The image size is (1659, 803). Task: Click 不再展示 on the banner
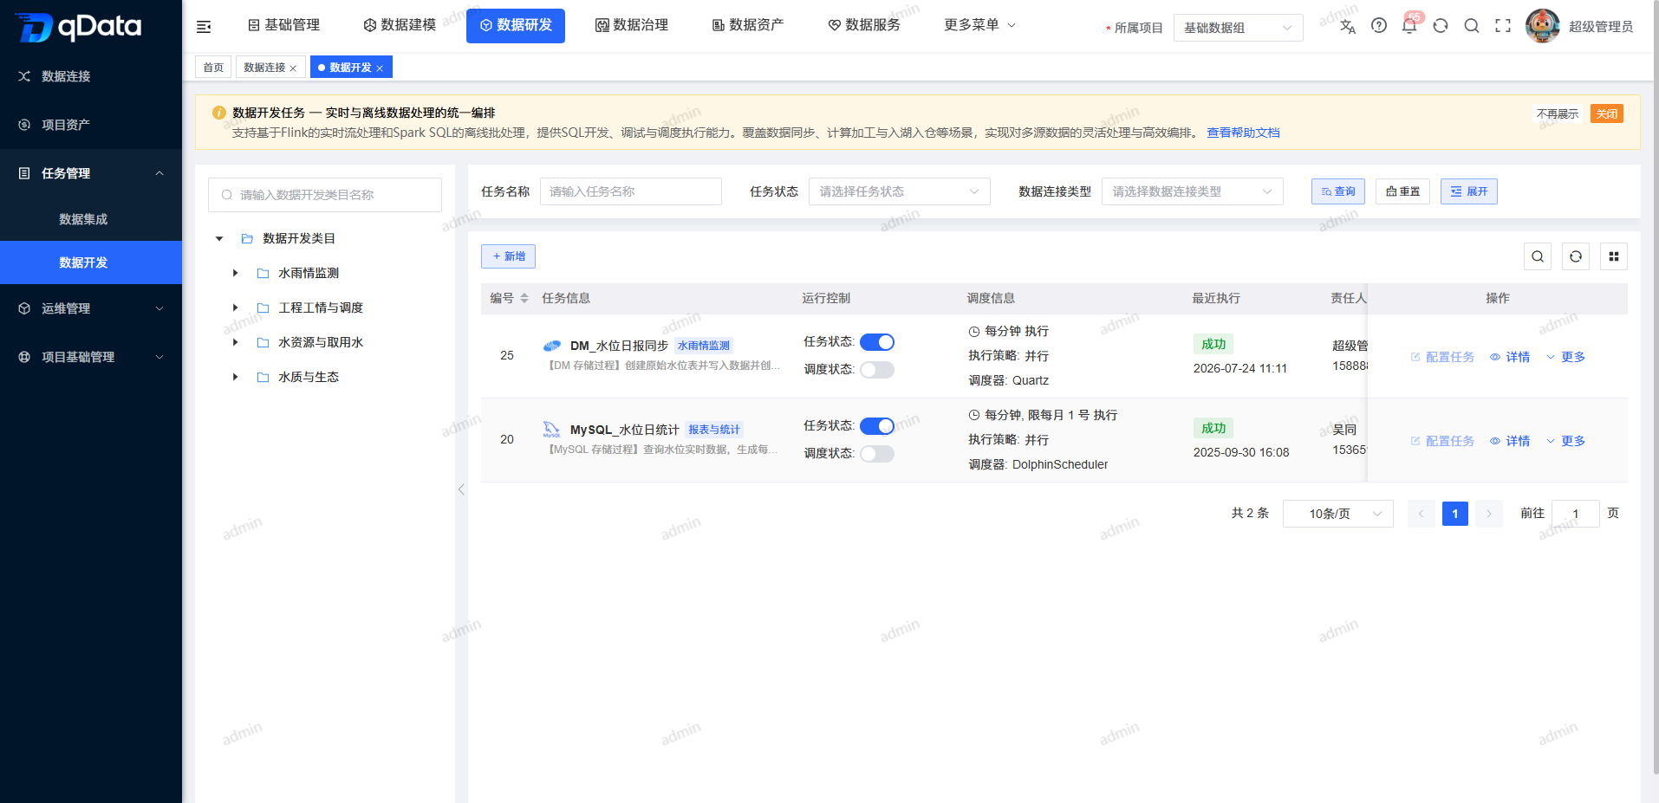1558,113
